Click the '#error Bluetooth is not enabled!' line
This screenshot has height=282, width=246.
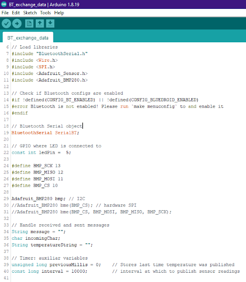pyautogui.click(x=118, y=107)
